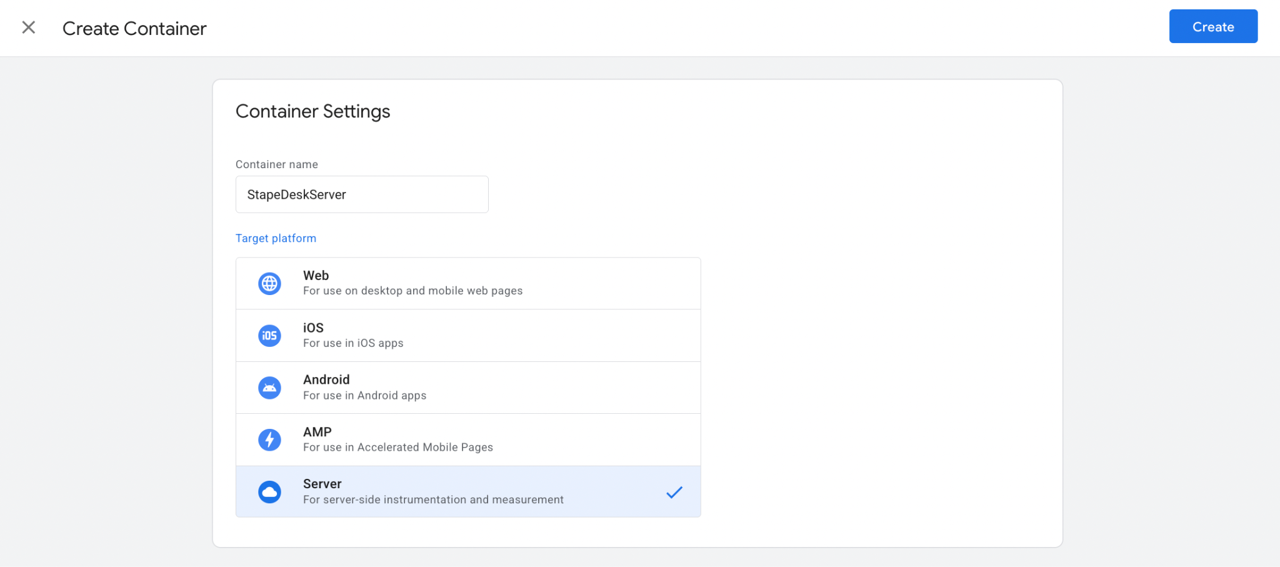
Task: Click the iOS platform icon
Action: (x=269, y=336)
